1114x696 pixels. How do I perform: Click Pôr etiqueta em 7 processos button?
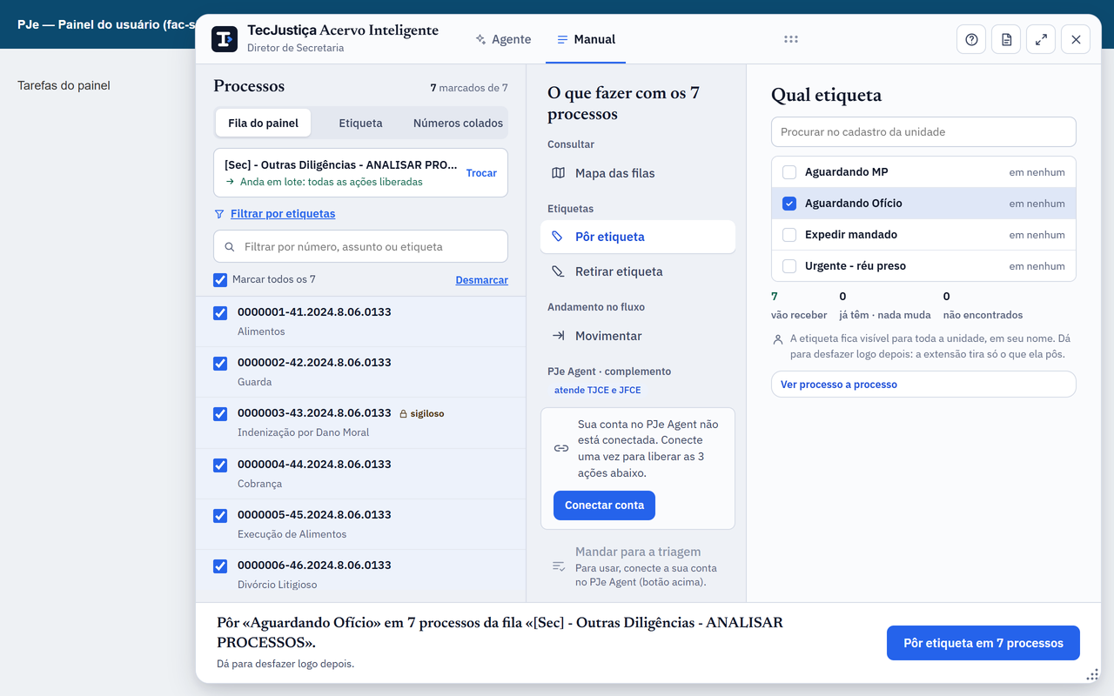(x=983, y=643)
